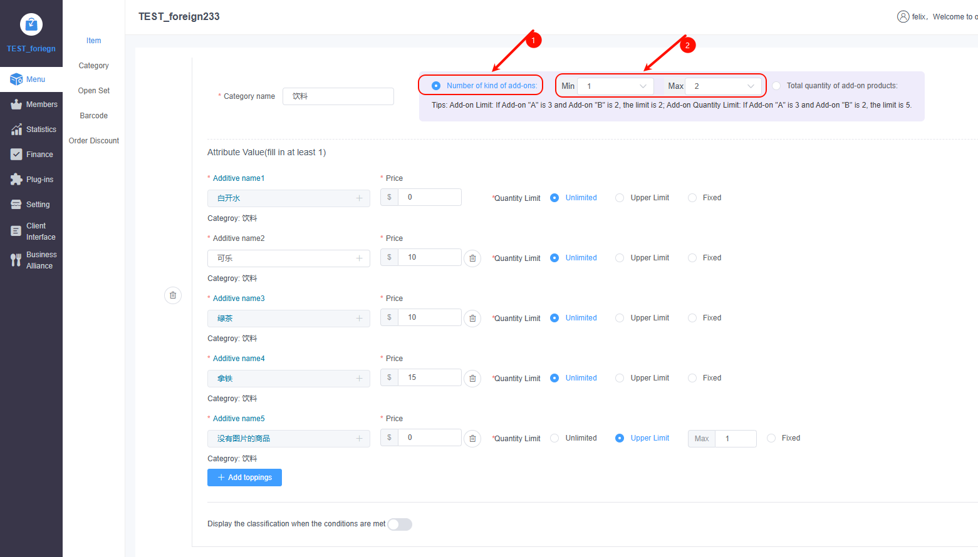The width and height of the screenshot is (978, 557).
Task: Open Statistics from the sidebar
Action: pos(31,130)
